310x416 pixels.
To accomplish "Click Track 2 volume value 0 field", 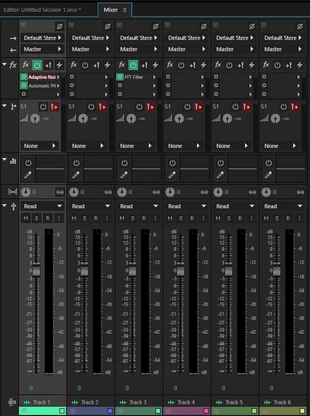I will 79,388.
